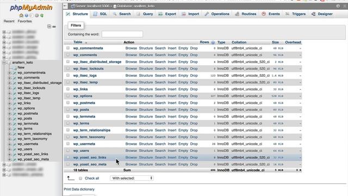This screenshot has height=196, width=348.
Task: Click Browse link for wp_options
Action: tap(131, 96)
